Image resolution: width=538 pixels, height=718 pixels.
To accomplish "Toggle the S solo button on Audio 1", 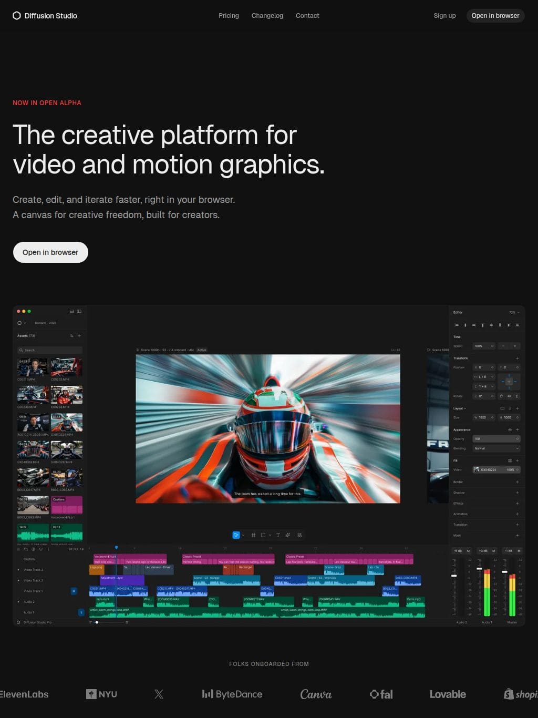I will coord(81,612).
